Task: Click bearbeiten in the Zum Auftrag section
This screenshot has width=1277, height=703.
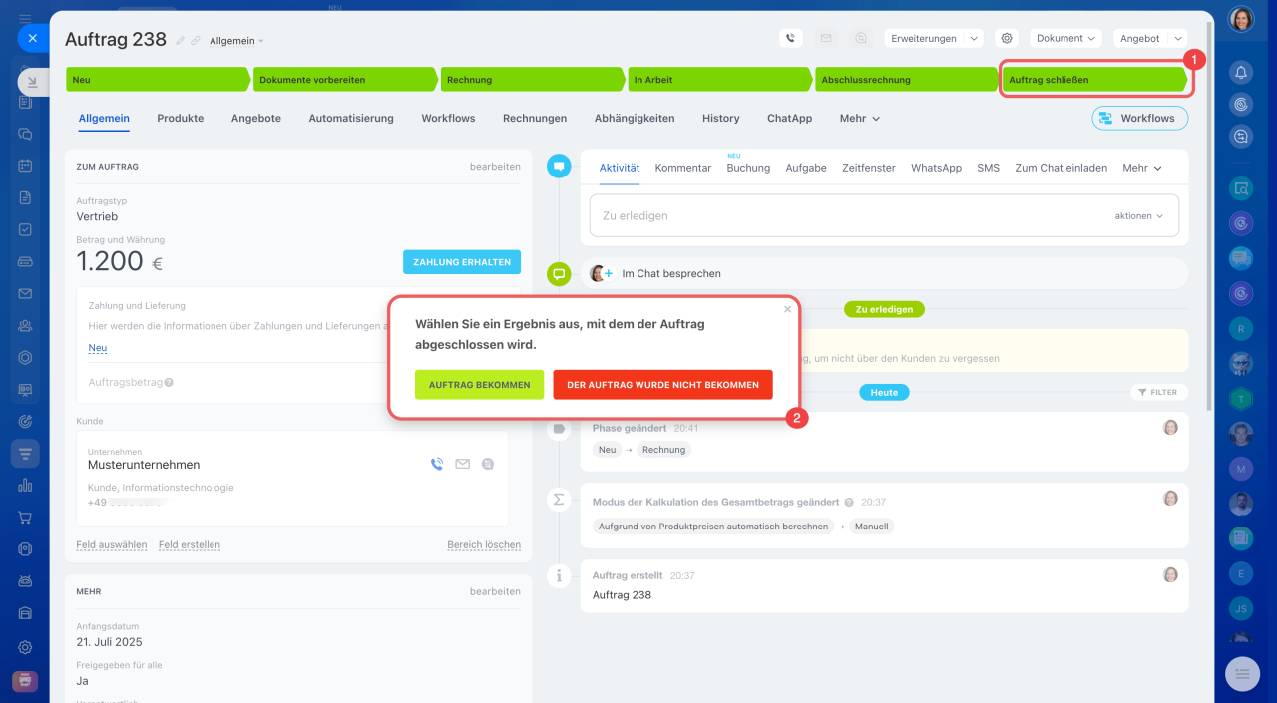Action: click(495, 167)
